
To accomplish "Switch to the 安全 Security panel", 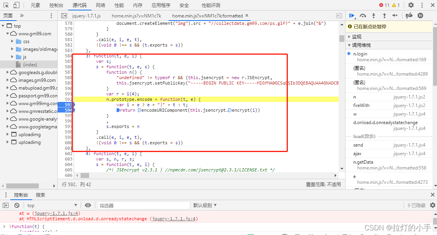I will tap(184, 5).
